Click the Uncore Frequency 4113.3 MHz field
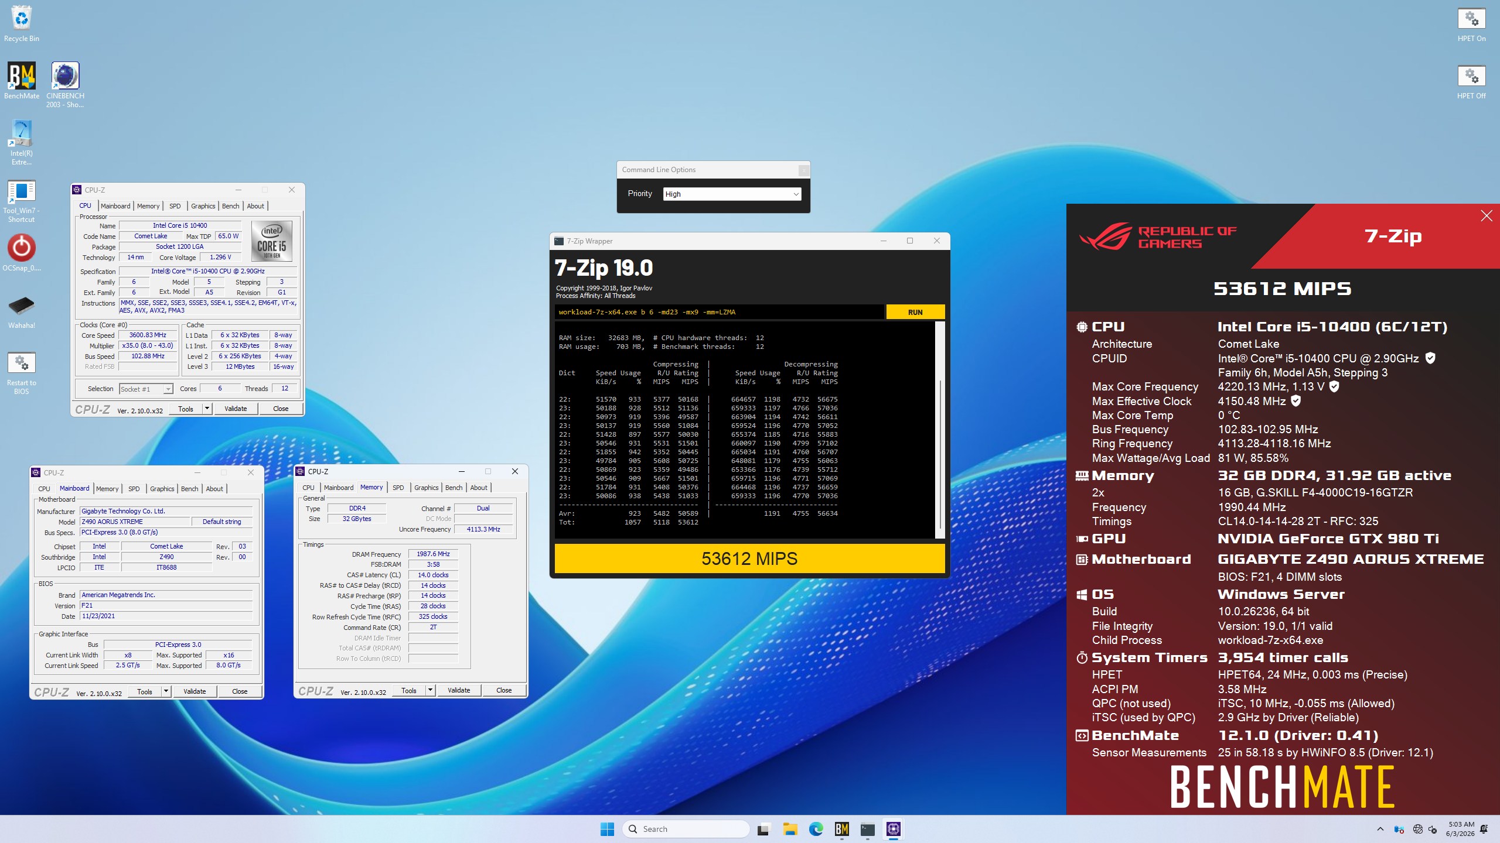Image resolution: width=1500 pixels, height=843 pixels. (x=483, y=529)
